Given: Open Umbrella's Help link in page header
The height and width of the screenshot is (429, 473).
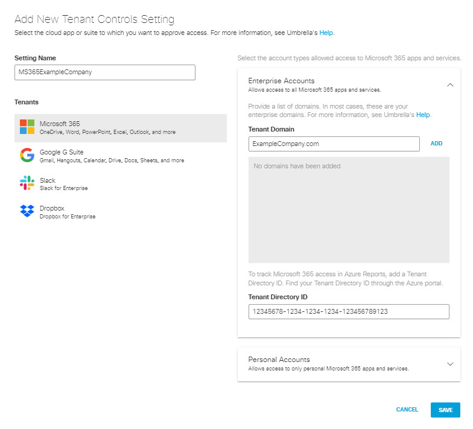Looking at the screenshot, I should [326, 33].
